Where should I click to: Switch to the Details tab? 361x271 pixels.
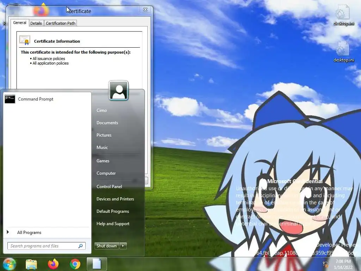click(36, 23)
